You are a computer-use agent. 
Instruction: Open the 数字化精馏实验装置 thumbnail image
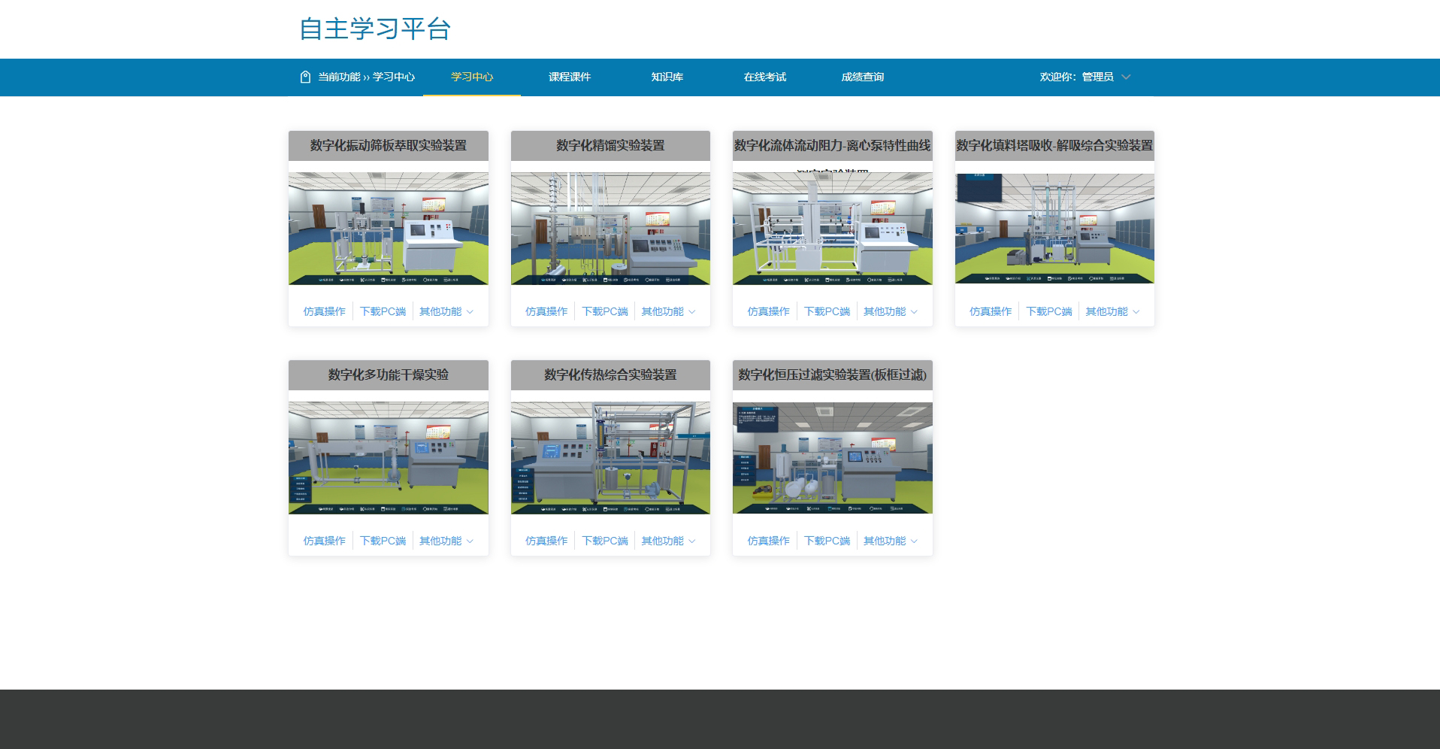(610, 229)
